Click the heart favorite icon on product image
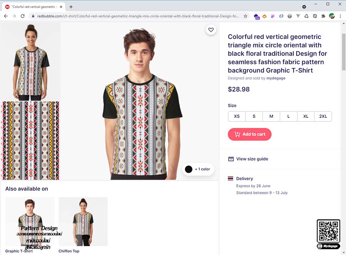 (211, 30)
